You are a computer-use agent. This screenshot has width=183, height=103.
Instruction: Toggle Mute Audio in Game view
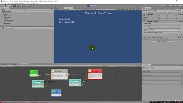(x=129, y=9)
